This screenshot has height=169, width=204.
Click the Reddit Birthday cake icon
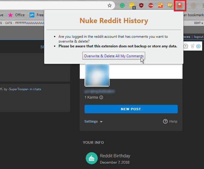(x=92, y=158)
